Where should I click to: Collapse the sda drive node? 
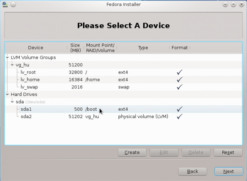13,102
